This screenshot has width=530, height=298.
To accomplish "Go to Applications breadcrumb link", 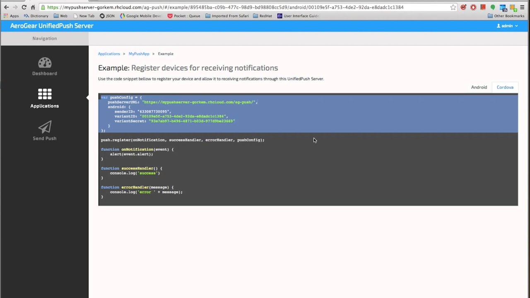I will pos(109,54).
